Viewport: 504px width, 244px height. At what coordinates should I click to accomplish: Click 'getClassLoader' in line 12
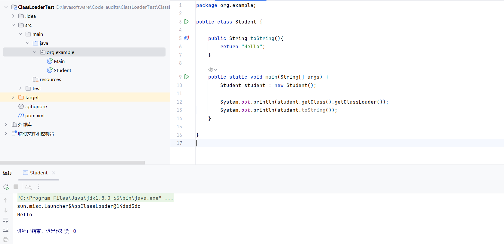(x=356, y=102)
